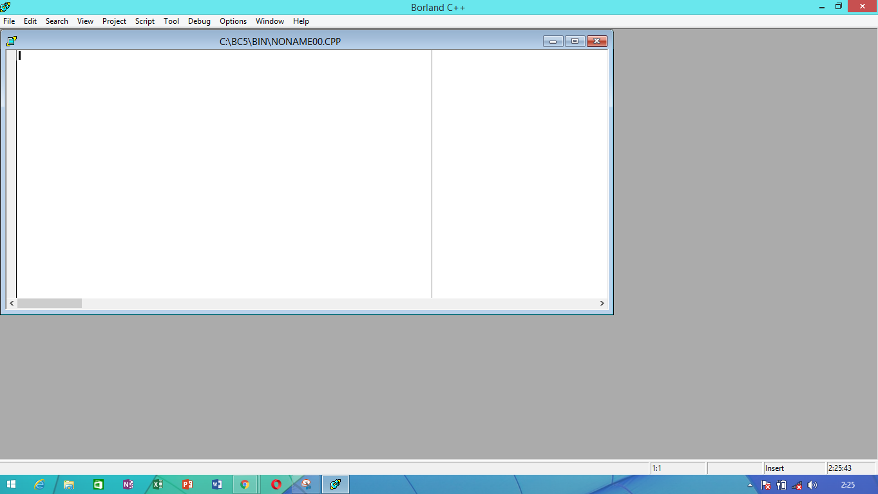Open the NONAME00.CPP window control menu icon
Screen dimensions: 878x494
(10, 41)
